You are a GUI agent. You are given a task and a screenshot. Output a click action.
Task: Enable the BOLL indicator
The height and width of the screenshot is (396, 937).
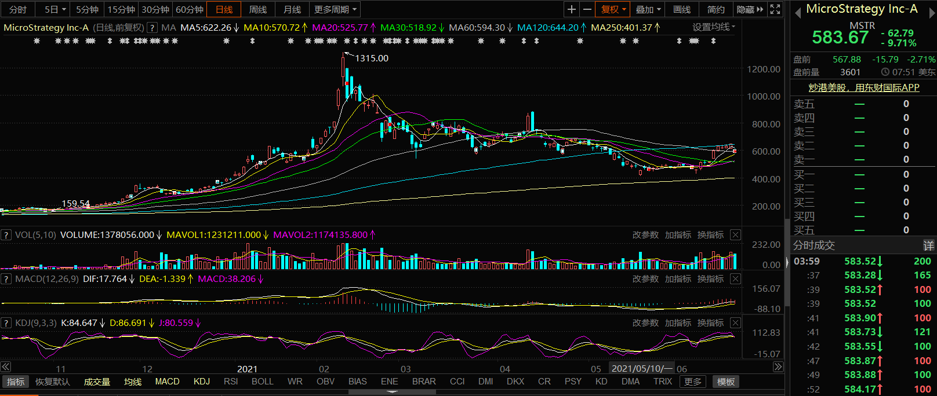[x=262, y=382]
